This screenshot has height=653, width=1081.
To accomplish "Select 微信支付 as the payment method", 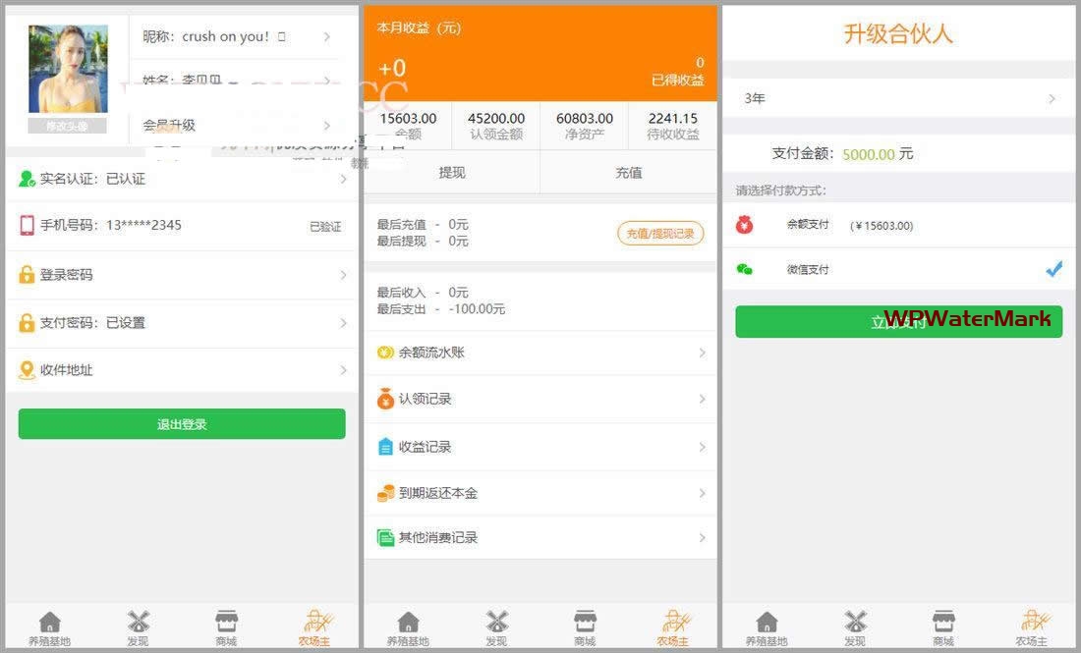I will click(807, 269).
